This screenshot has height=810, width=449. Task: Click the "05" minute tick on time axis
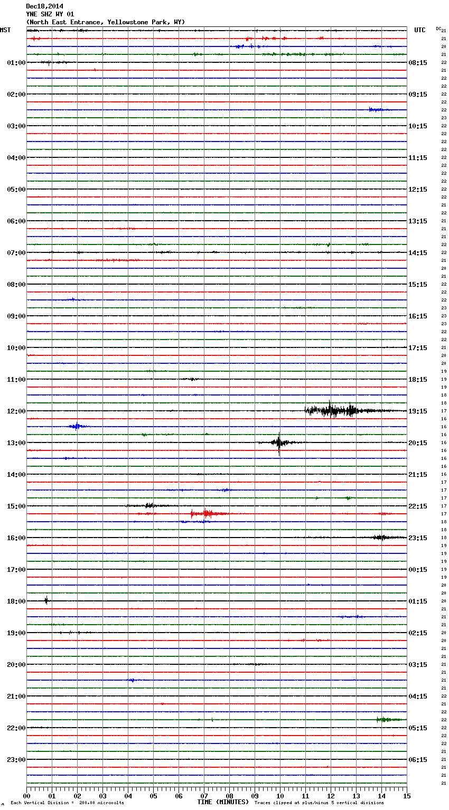153,796
